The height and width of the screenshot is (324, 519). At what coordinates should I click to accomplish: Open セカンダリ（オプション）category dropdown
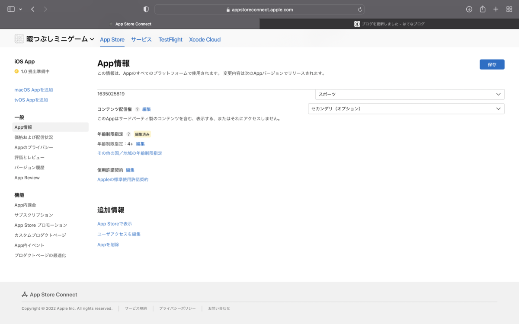click(x=406, y=109)
